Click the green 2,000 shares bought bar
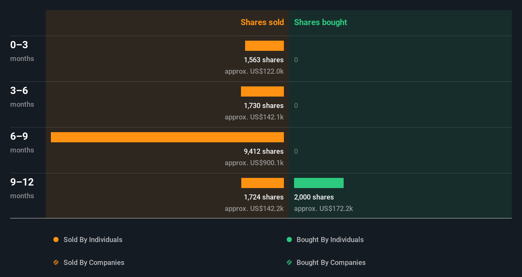This screenshot has height=277, width=522. (319, 183)
